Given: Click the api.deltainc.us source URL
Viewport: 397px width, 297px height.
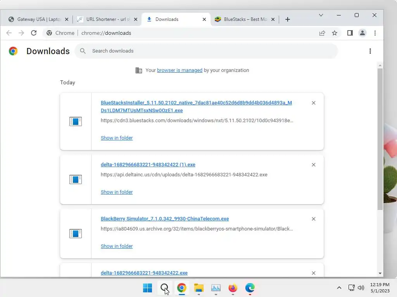Looking at the screenshot, I should tap(184, 175).
